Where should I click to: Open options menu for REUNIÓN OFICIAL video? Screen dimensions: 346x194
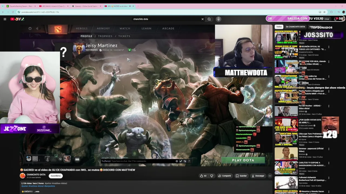click(329, 47)
